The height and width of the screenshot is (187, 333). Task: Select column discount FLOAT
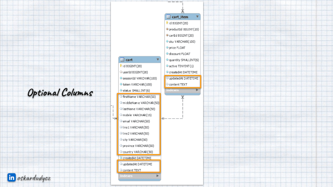[179, 54]
